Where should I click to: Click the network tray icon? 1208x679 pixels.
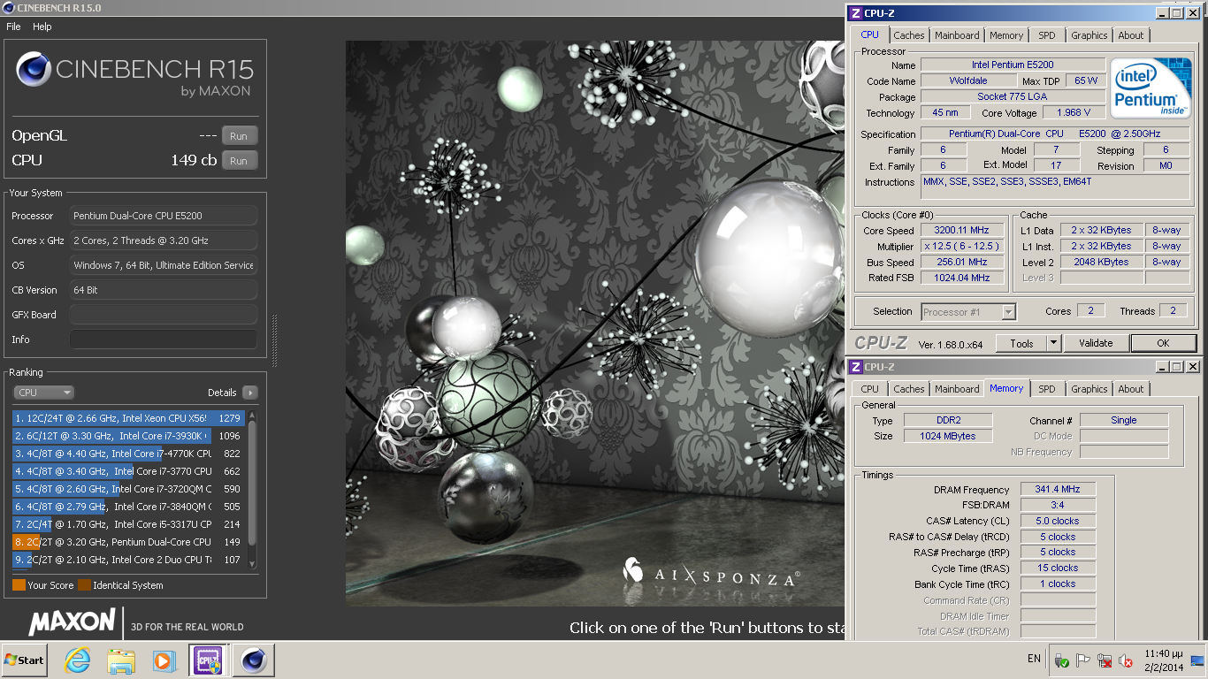point(1105,660)
